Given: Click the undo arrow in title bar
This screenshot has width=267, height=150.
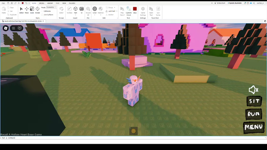Looking at the screenshot, I should (x=26, y=3).
